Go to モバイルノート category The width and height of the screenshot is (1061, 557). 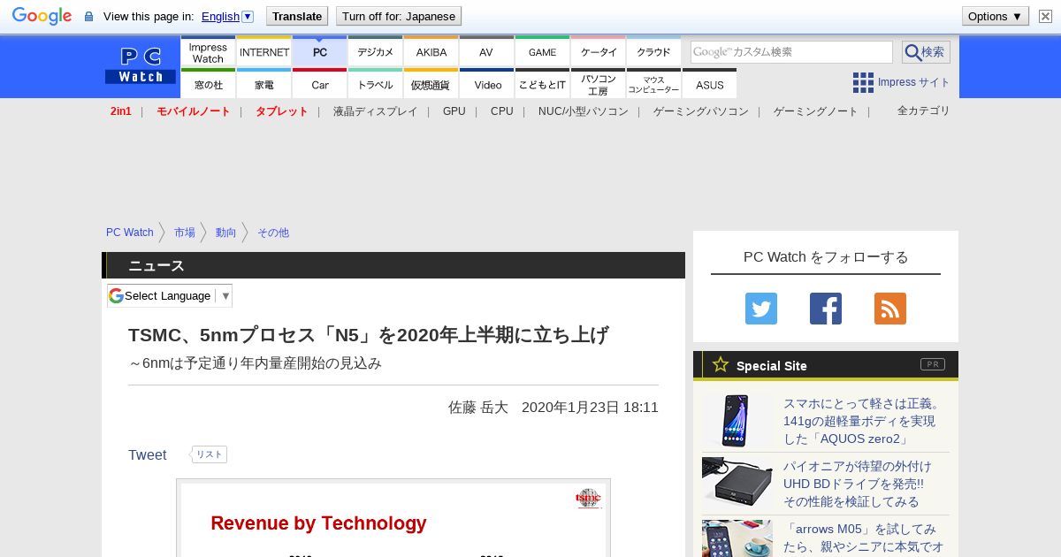point(194,111)
